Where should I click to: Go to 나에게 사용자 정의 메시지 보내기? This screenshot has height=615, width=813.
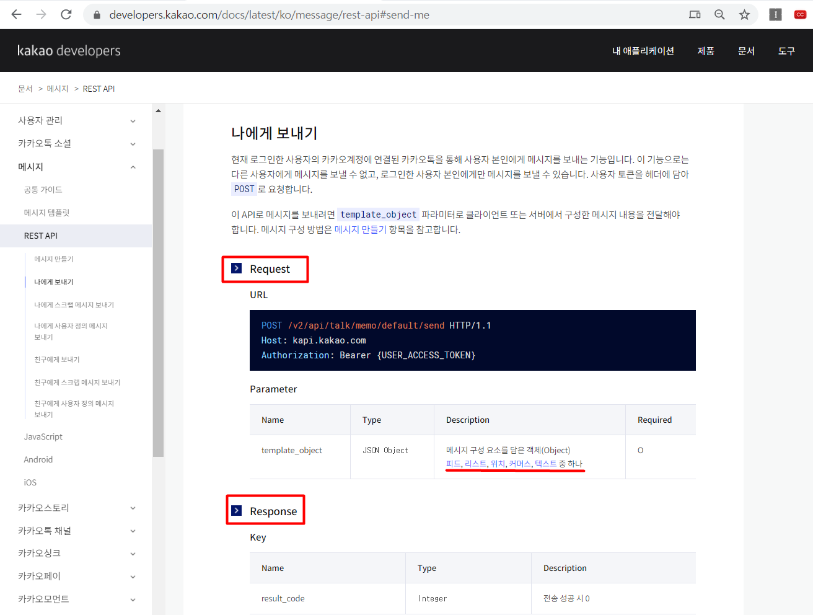(x=71, y=332)
